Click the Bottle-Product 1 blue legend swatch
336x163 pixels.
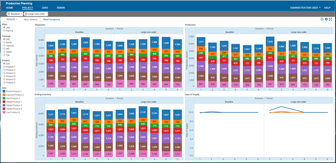pyautogui.click(x=4, y=91)
